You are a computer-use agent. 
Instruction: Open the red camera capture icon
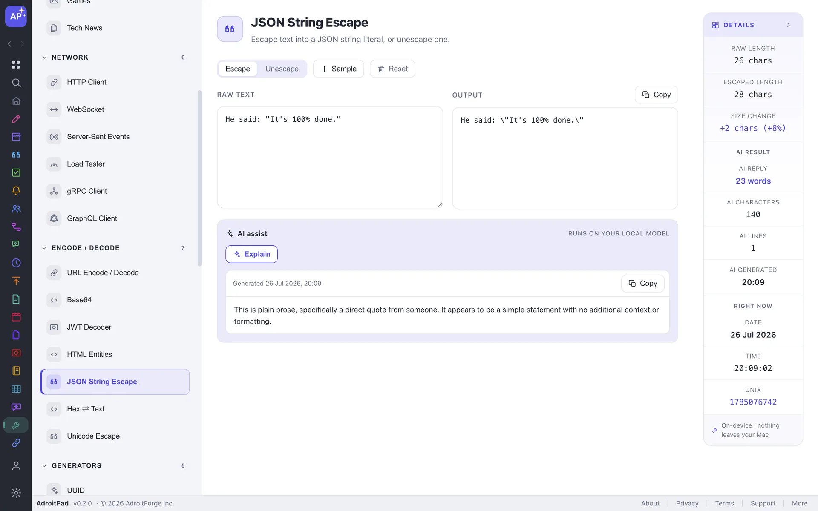point(16,353)
